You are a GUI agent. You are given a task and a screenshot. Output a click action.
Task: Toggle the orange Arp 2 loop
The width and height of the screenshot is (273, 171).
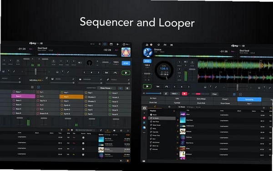click(x=71, y=97)
